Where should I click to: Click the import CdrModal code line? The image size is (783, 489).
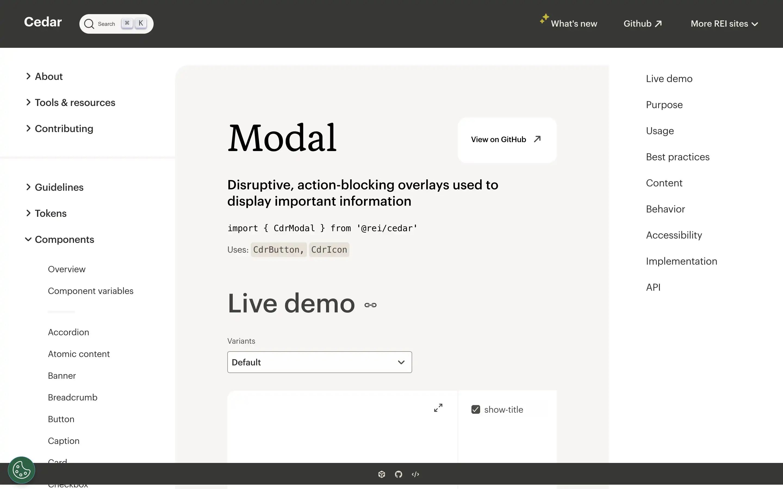(322, 228)
